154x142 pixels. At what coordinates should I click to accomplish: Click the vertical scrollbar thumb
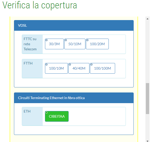click(x=147, y=99)
